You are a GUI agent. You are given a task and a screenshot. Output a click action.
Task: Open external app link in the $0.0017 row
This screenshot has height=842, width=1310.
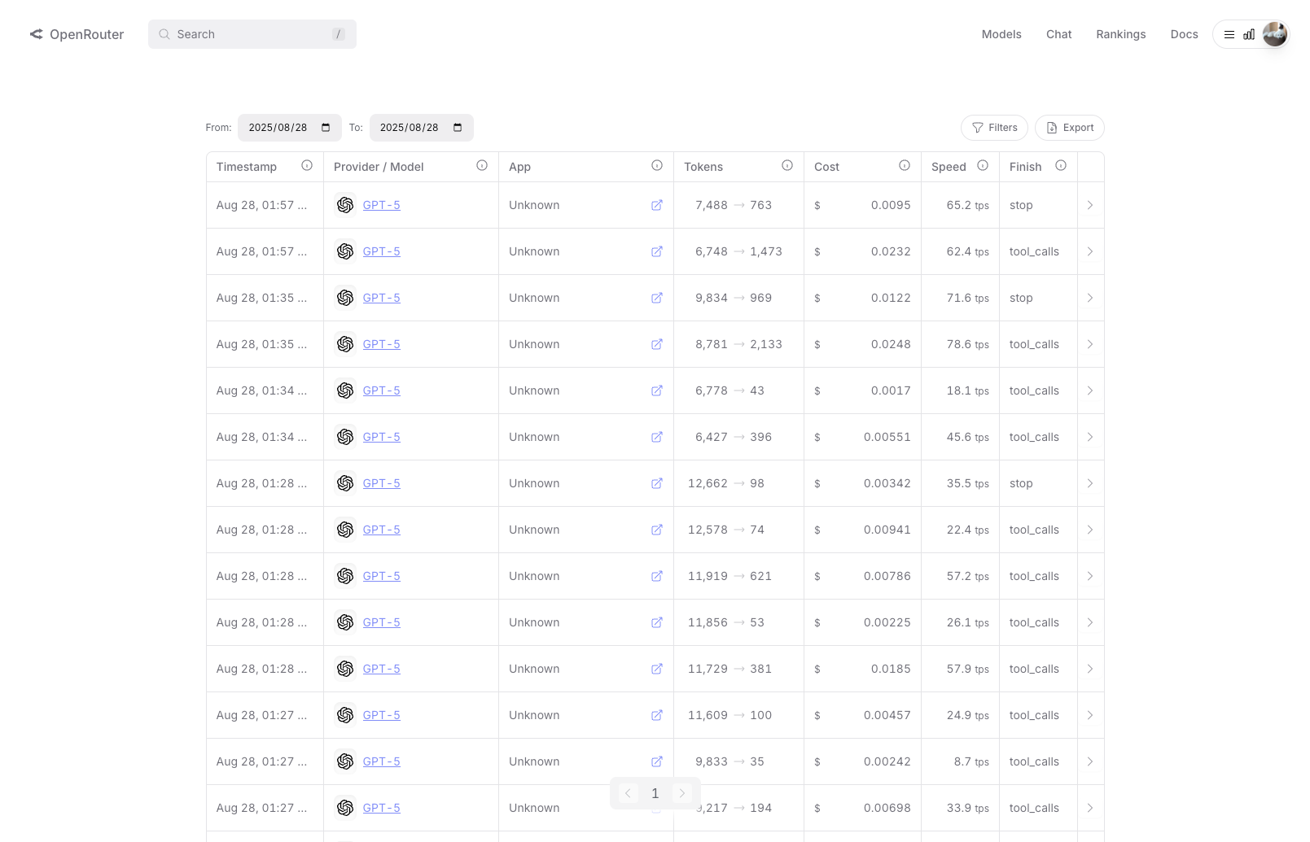coord(657,390)
